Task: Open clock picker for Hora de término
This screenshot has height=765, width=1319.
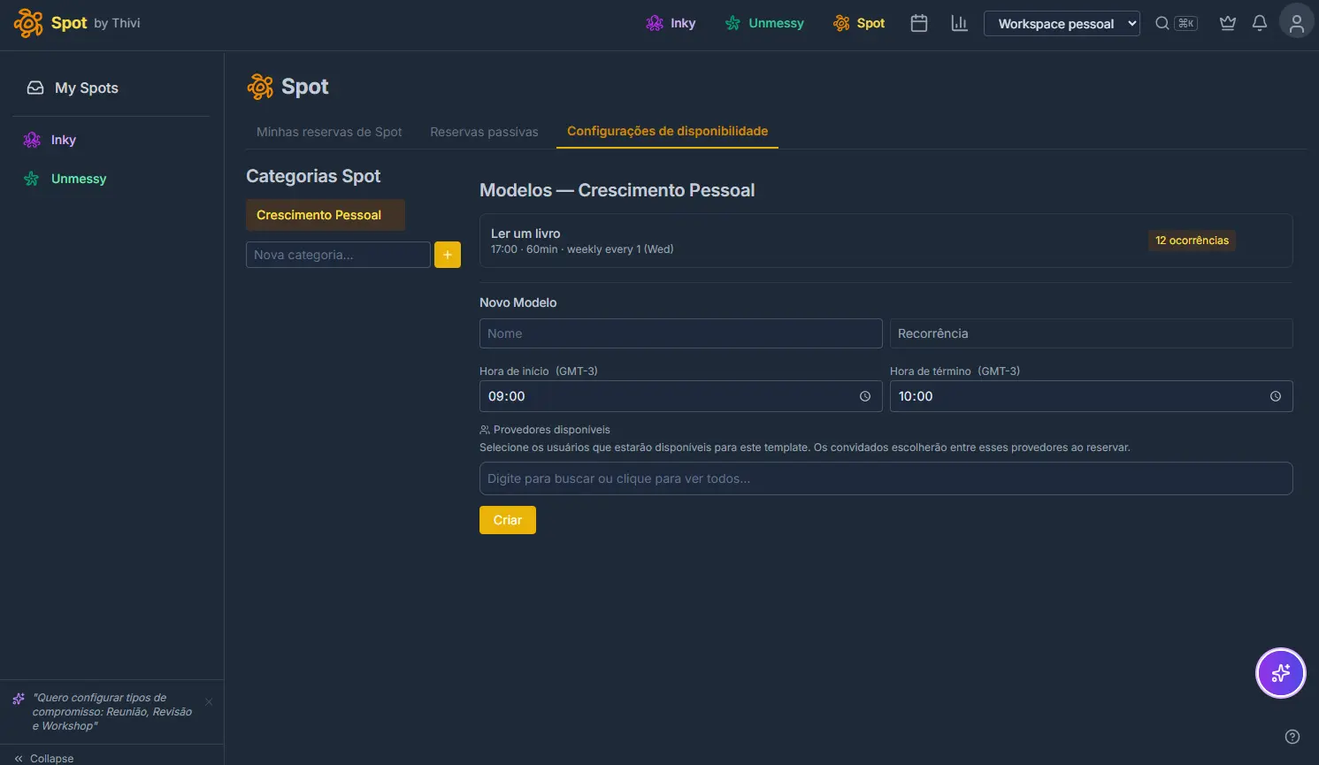Action: (1276, 396)
